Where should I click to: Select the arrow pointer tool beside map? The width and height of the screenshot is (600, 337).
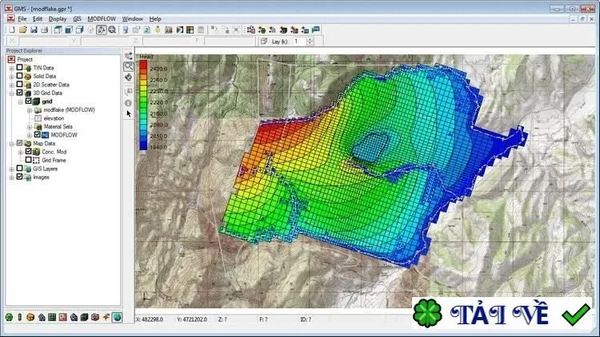click(x=129, y=113)
